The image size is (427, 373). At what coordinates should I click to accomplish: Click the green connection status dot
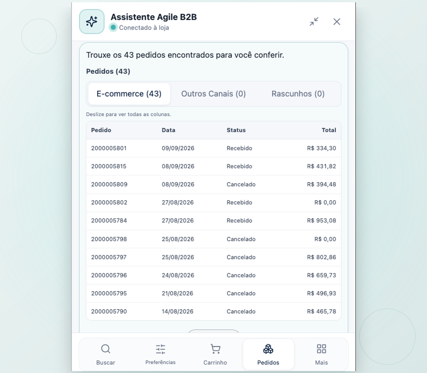(x=113, y=28)
